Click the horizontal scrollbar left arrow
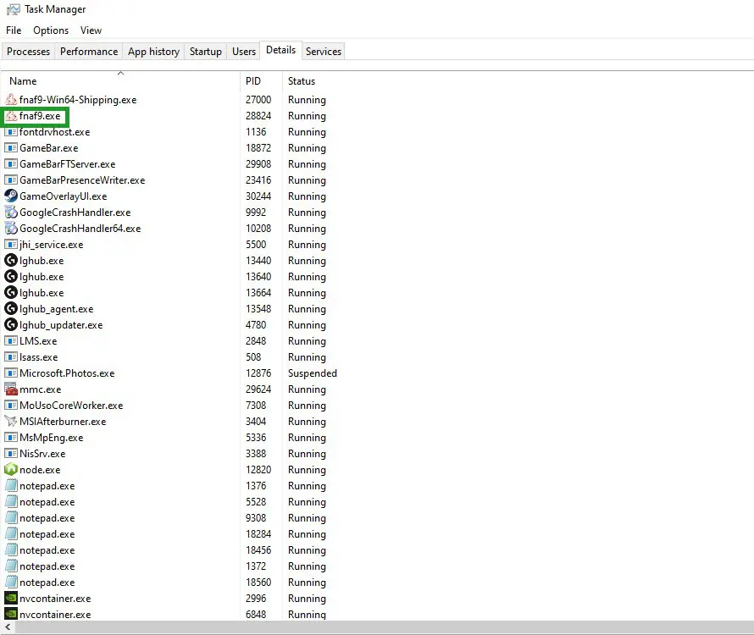754x635 pixels. coord(8,627)
